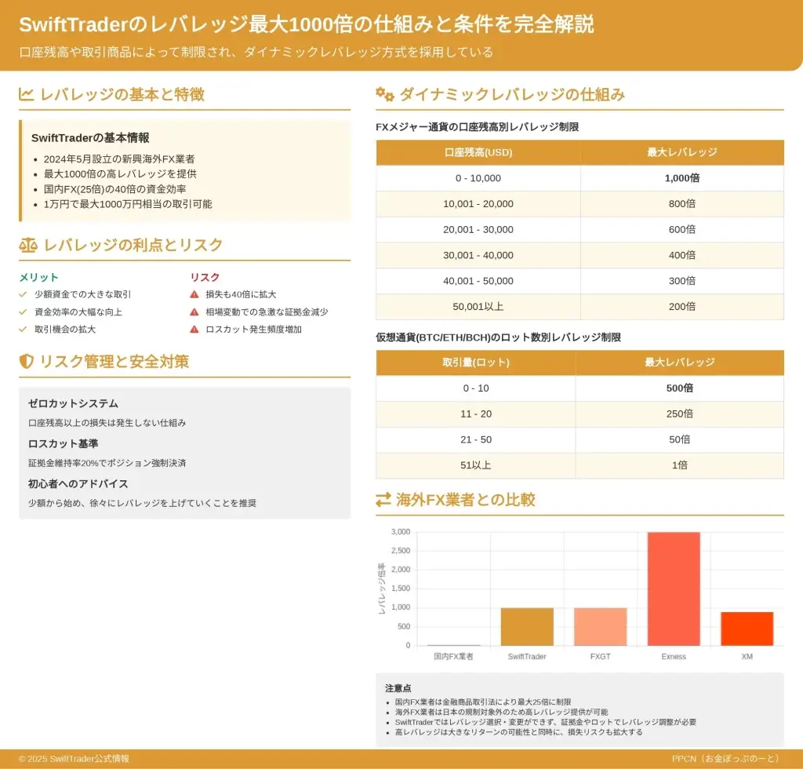Click the exchange arrows icon beside 海外FX業者との比較
The height and width of the screenshot is (769, 803).
[383, 500]
